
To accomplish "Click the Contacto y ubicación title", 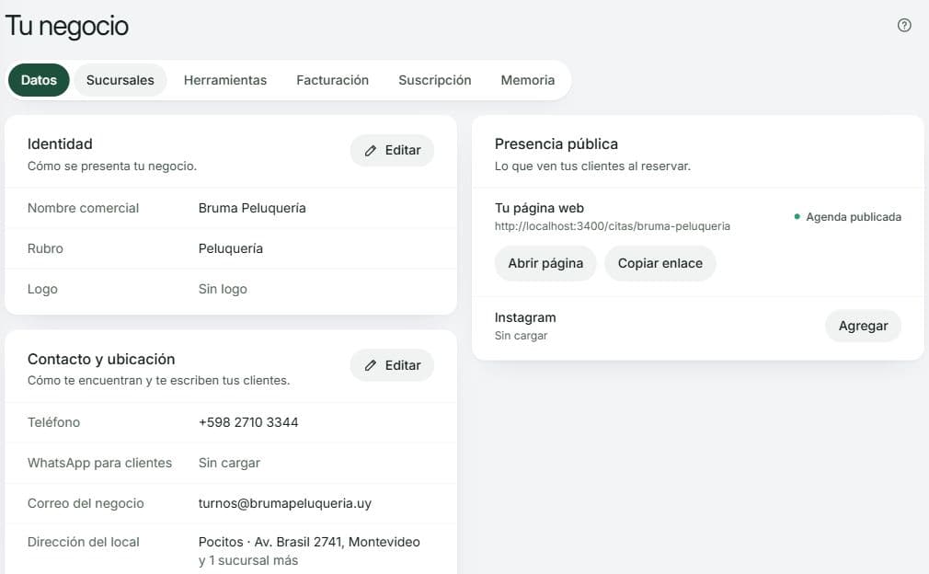I will [x=101, y=359].
